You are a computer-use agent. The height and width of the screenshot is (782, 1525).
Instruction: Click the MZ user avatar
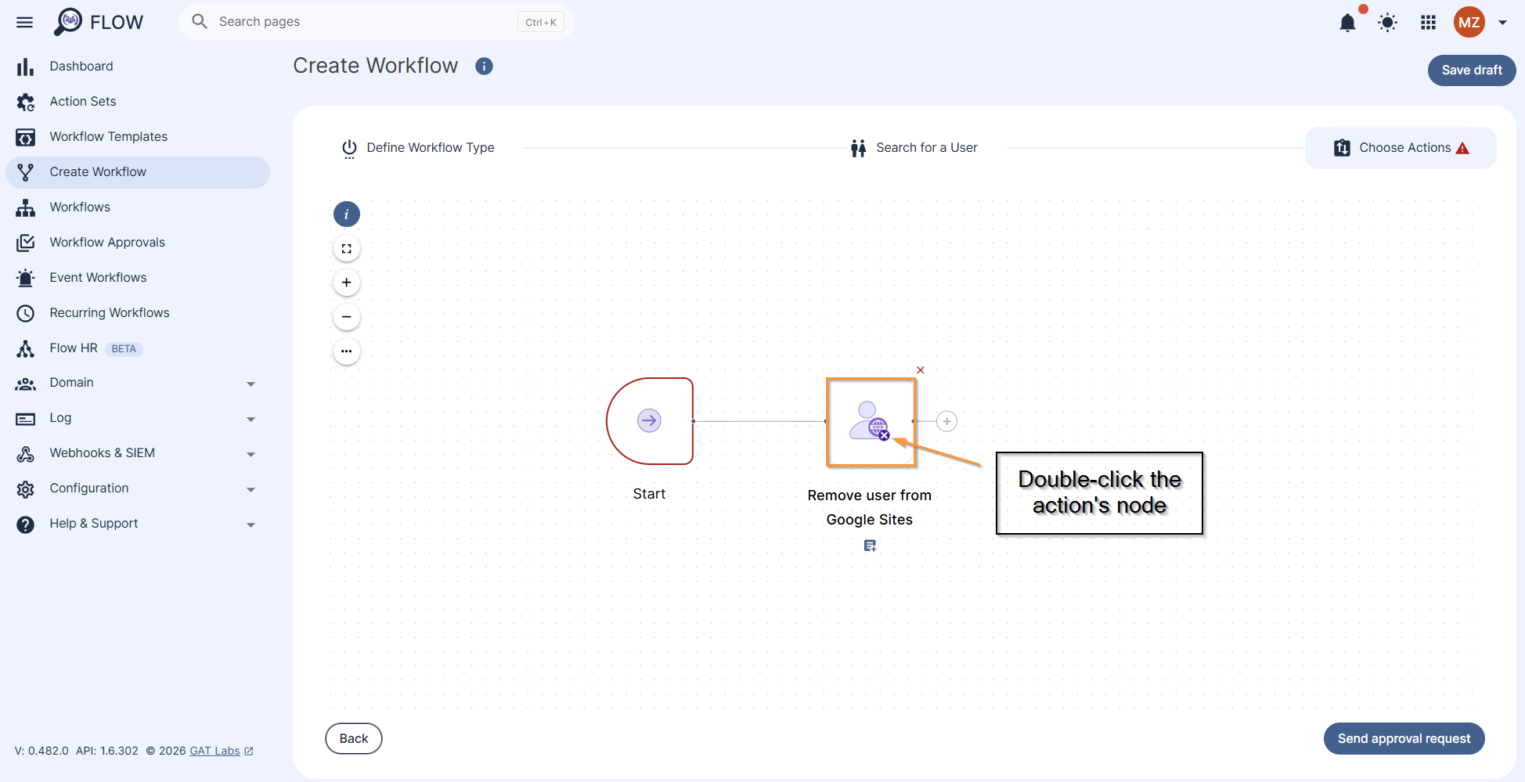[x=1469, y=23]
